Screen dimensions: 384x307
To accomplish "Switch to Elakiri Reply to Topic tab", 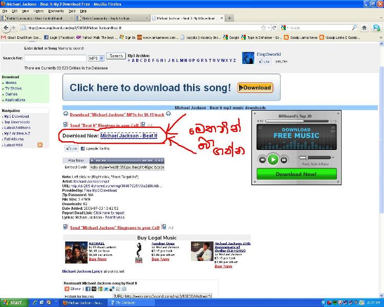I will (x=112, y=18).
